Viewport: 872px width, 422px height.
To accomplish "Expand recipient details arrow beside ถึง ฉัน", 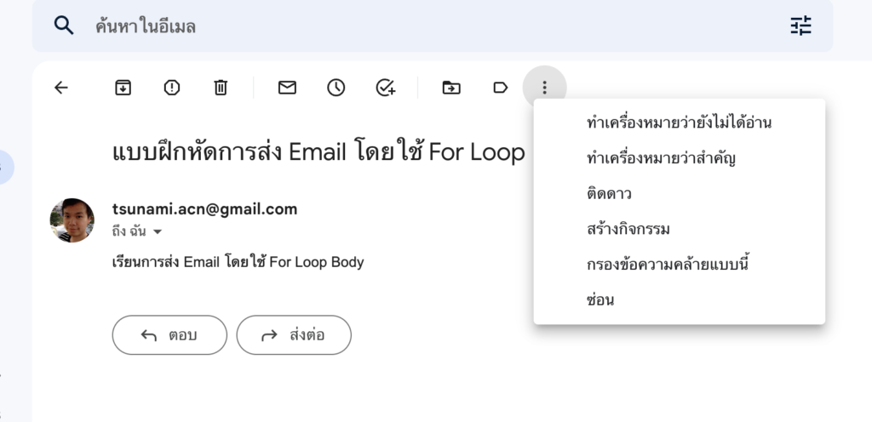I will (158, 231).
